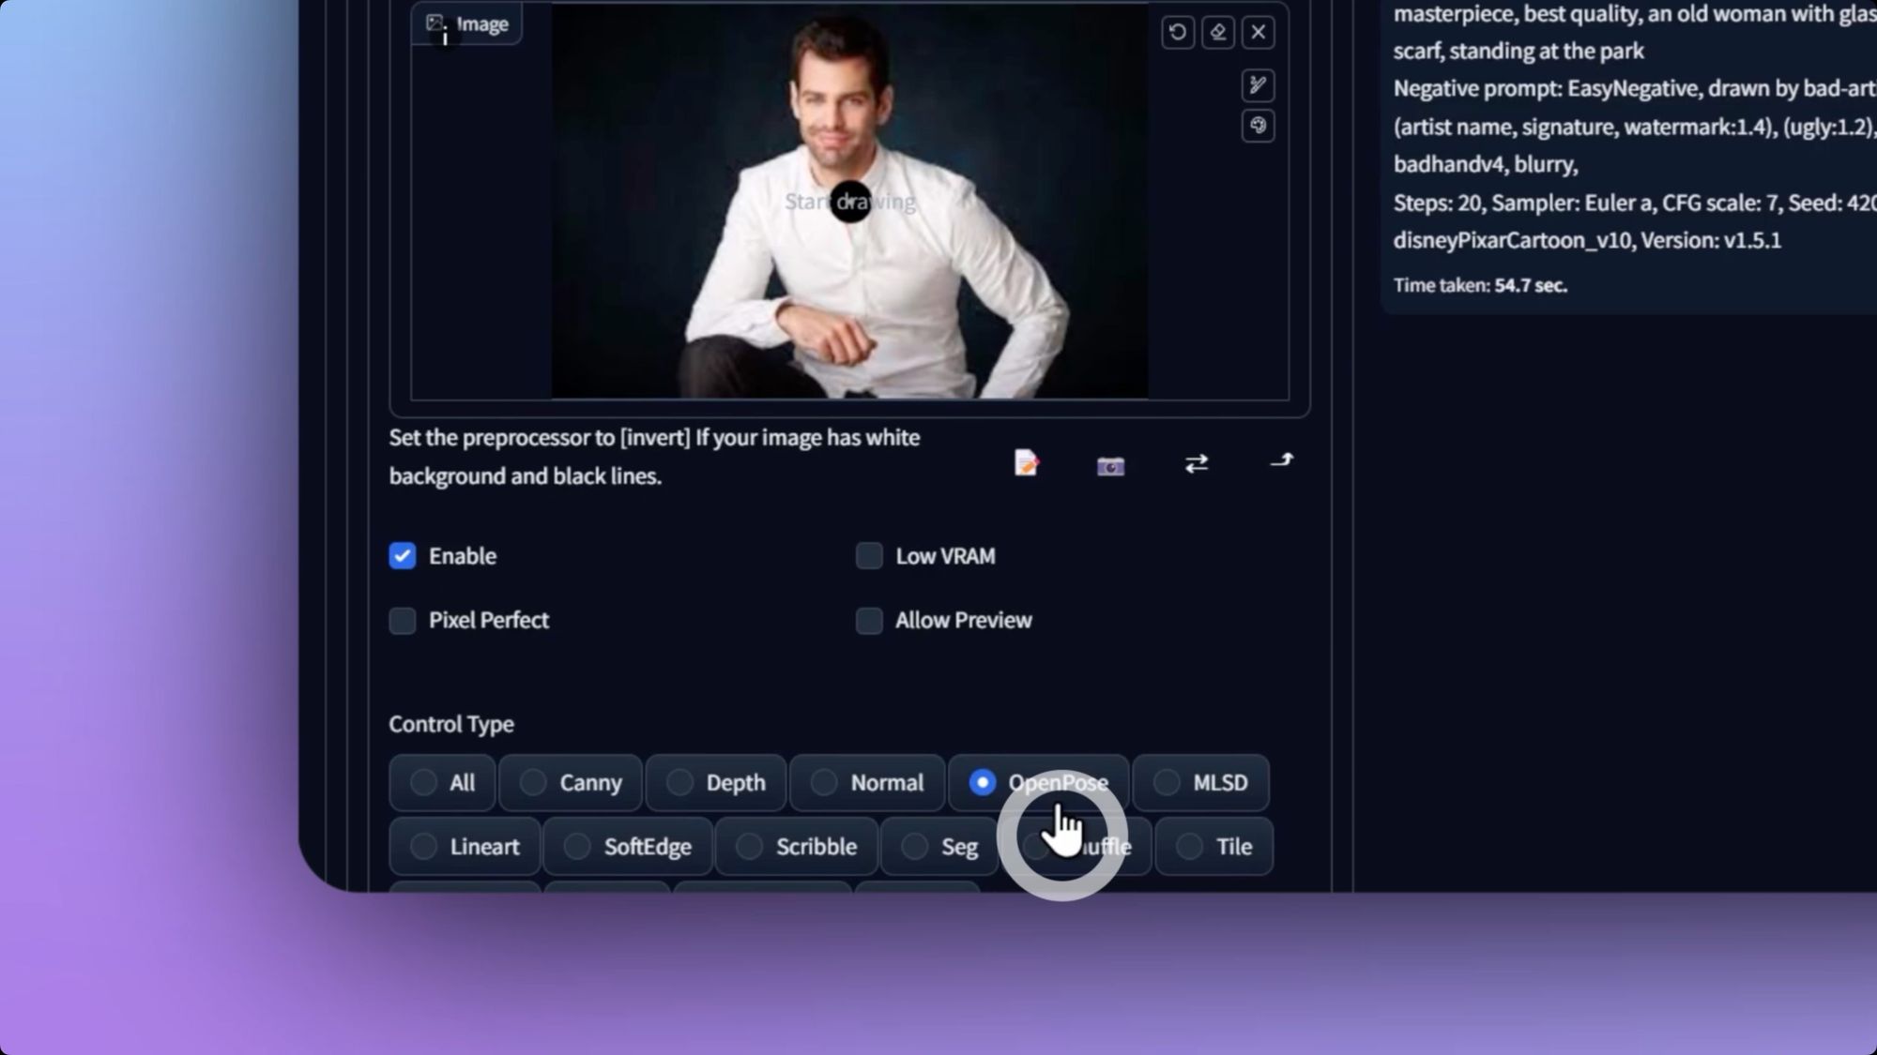
Task: Click the new canvas notepad icon
Action: click(1026, 463)
